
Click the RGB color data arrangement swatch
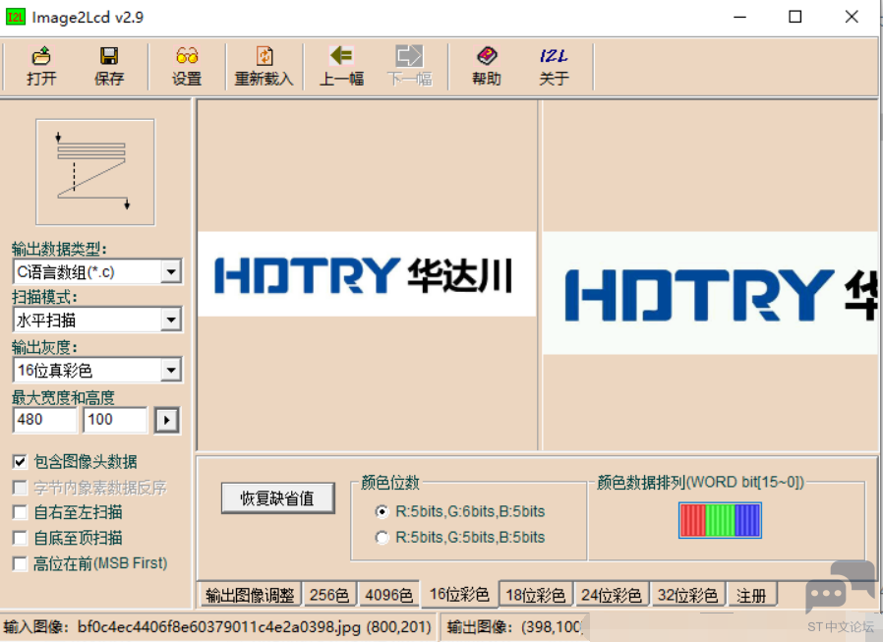point(720,520)
